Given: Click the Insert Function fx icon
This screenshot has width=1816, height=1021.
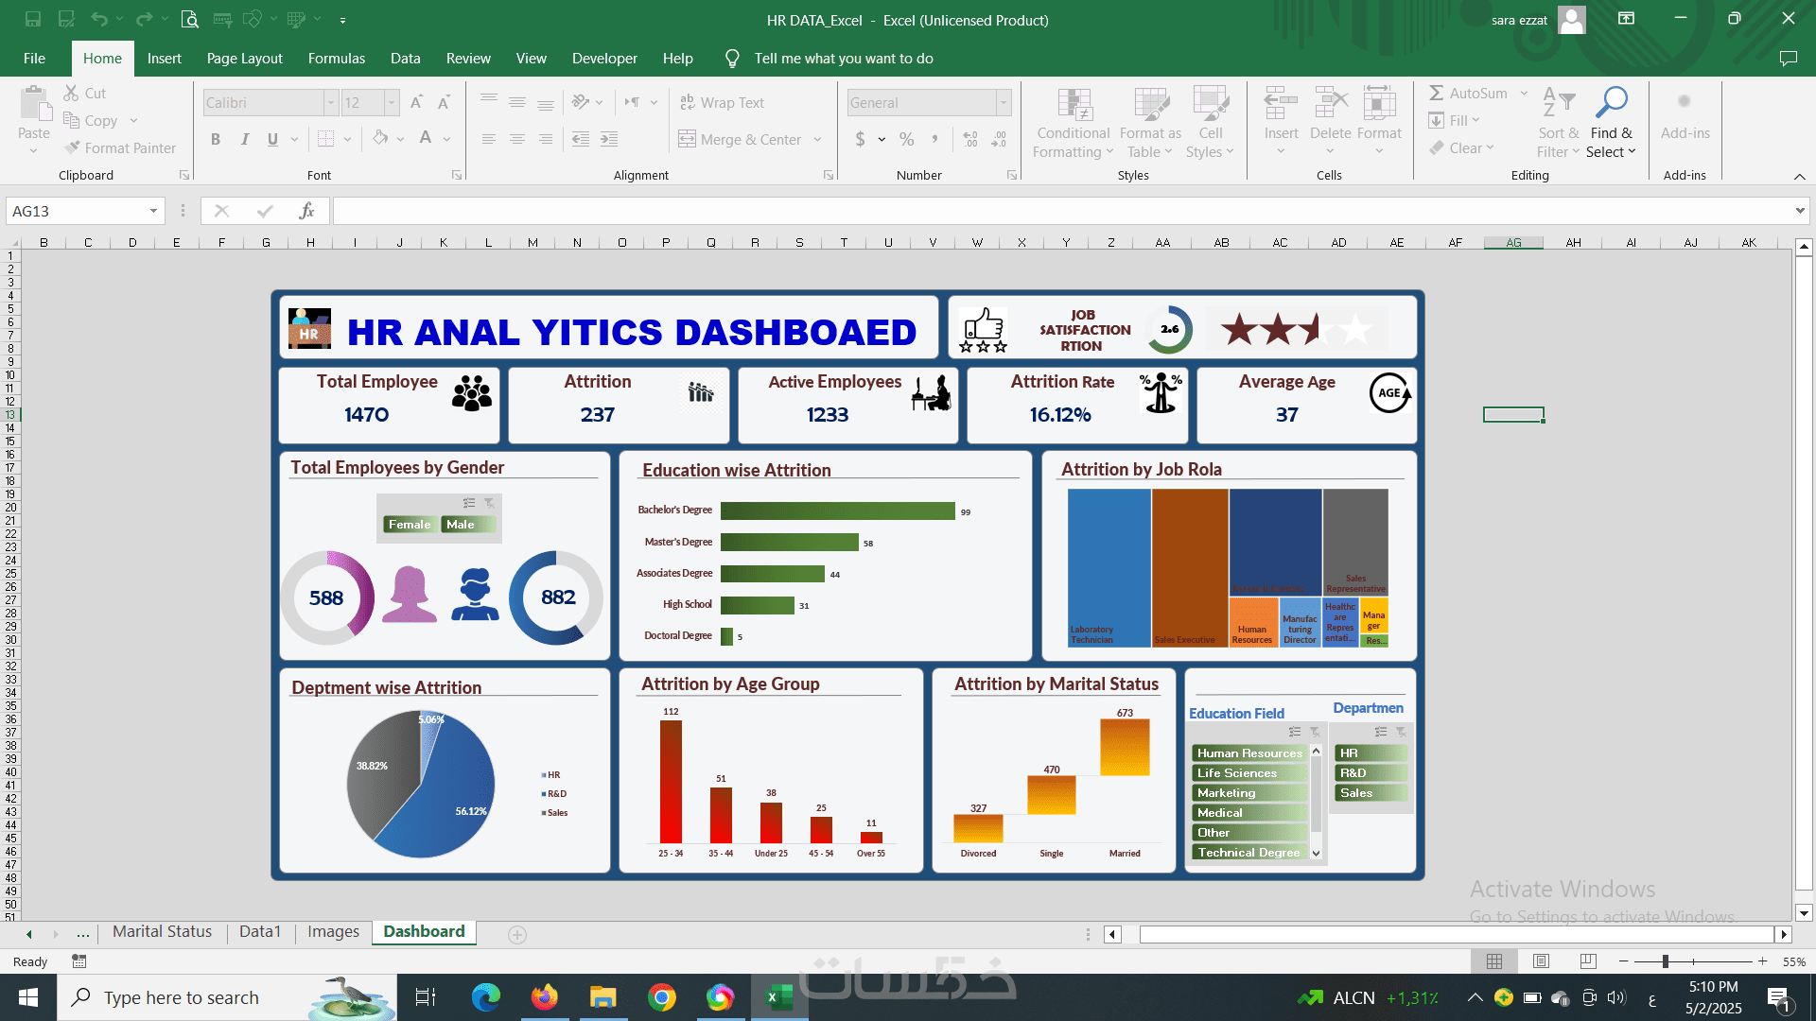Looking at the screenshot, I should pos(306,211).
